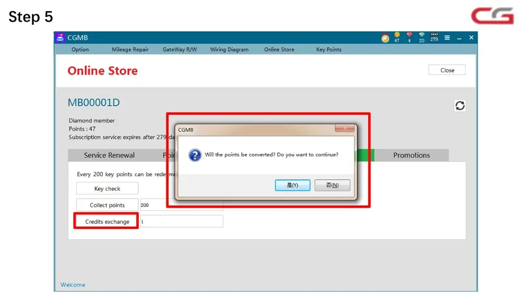Image resolution: width=530 pixels, height=297 pixels.
Task: Click the Credits exchange button
Action: tap(107, 221)
